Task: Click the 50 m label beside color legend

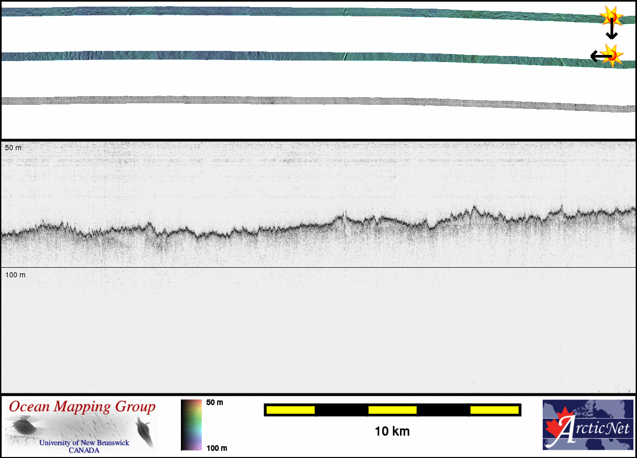Action: (215, 403)
